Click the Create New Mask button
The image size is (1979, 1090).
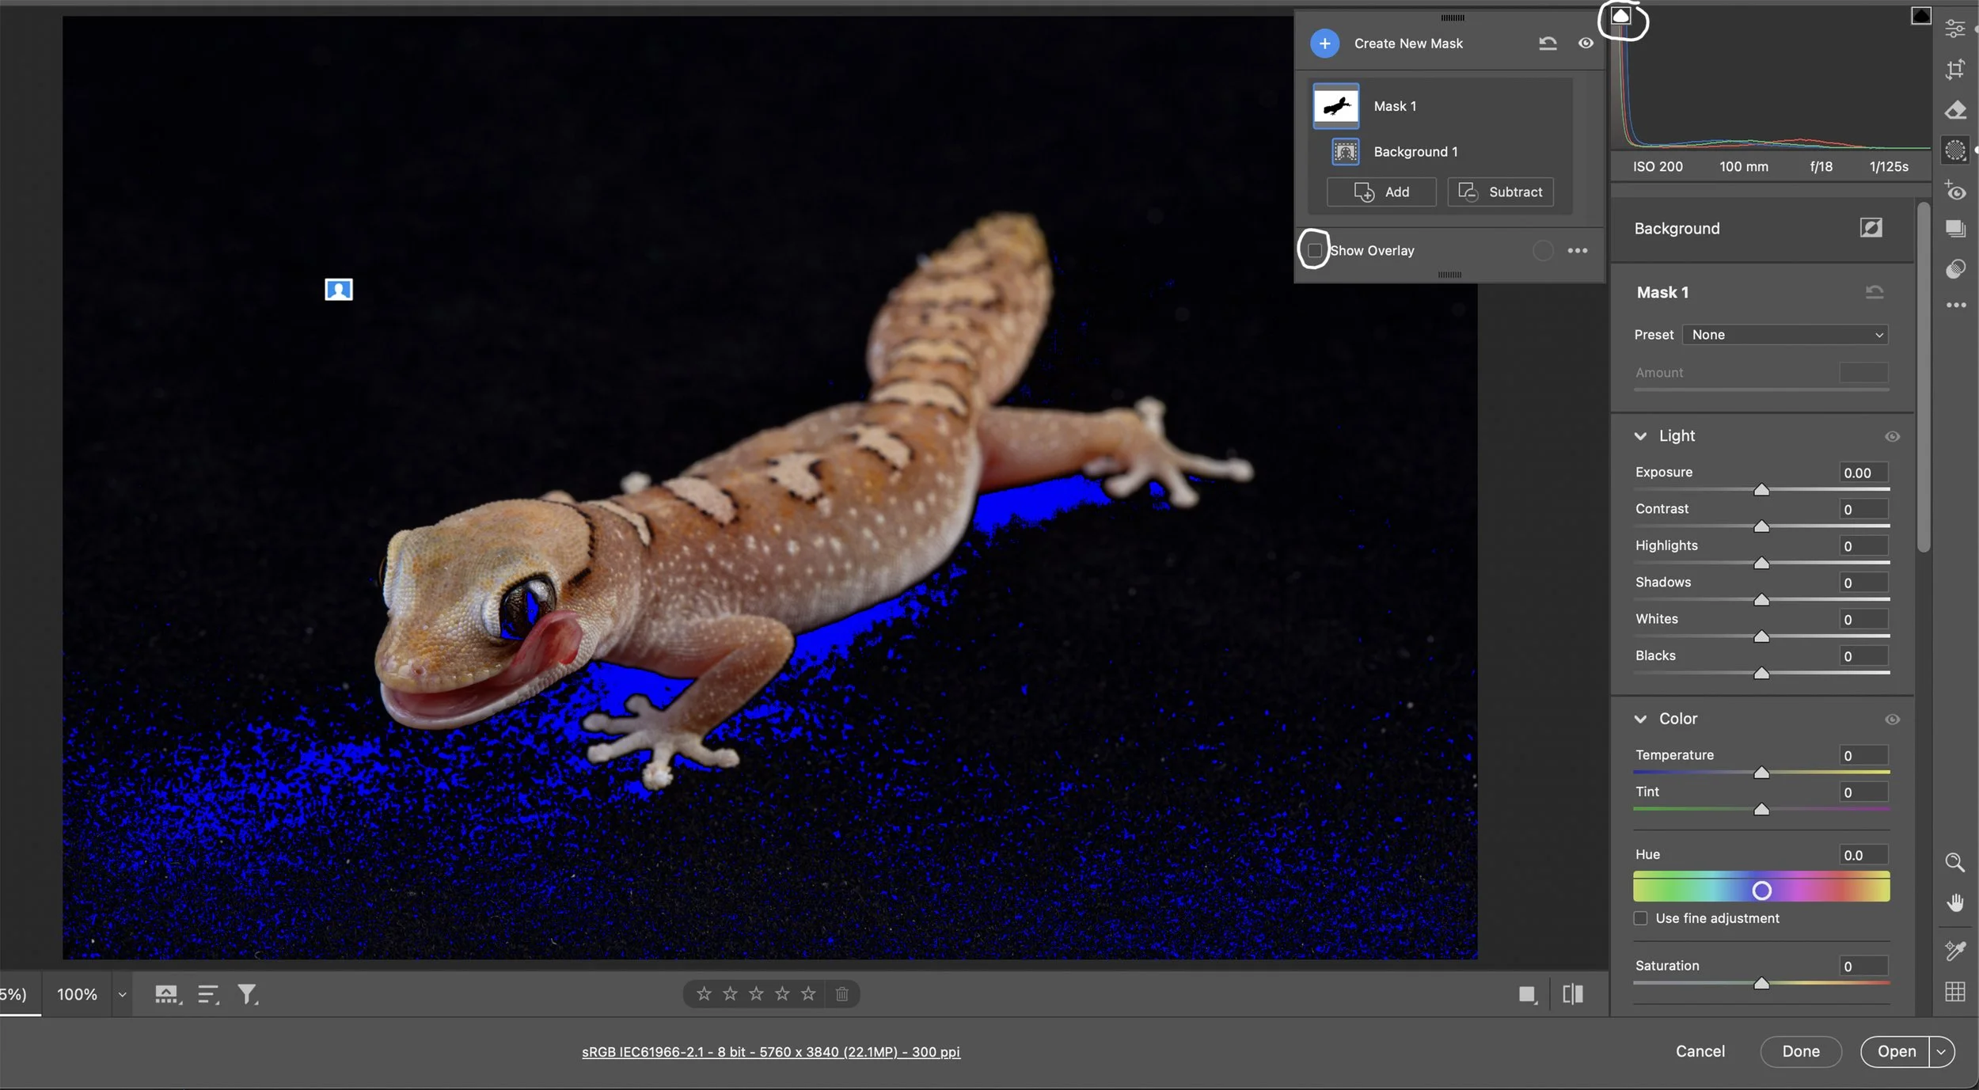pos(1408,44)
